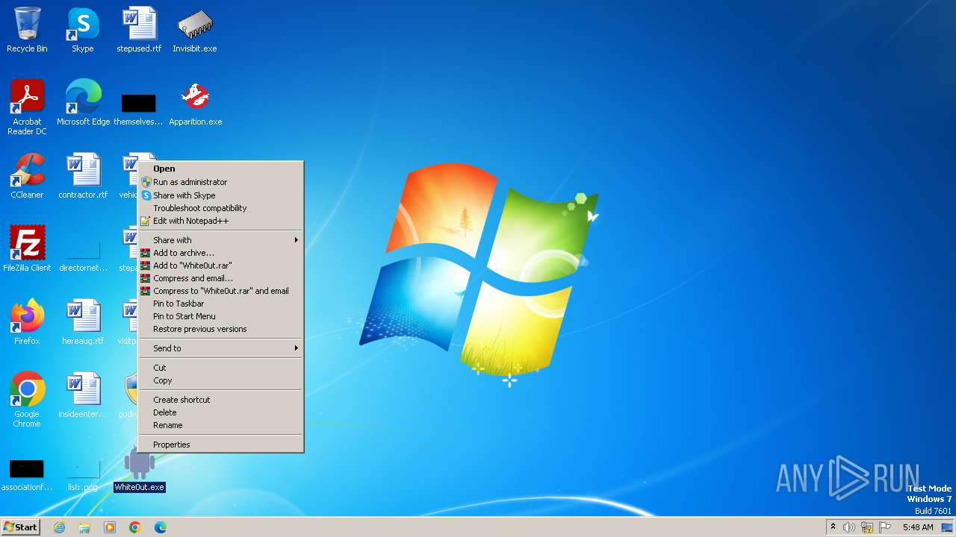Choose Pin to Start Menu
The height and width of the screenshot is (537, 956).
[221, 316]
